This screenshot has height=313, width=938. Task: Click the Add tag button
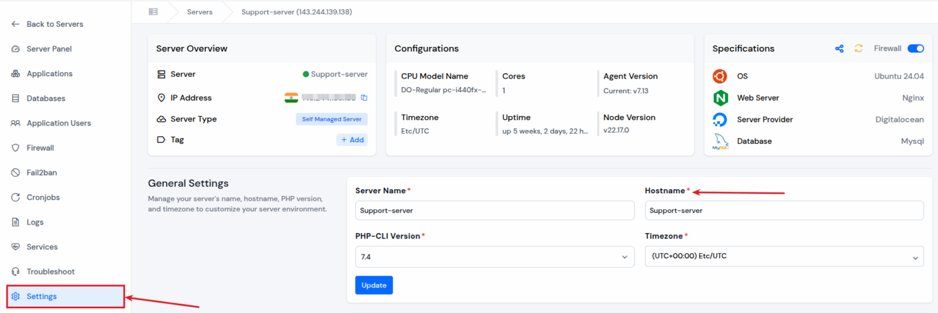pyautogui.click(x=352, y=140)
